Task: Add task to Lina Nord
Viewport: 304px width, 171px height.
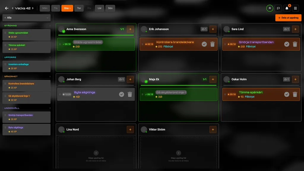Action: (x=130, y=129)
